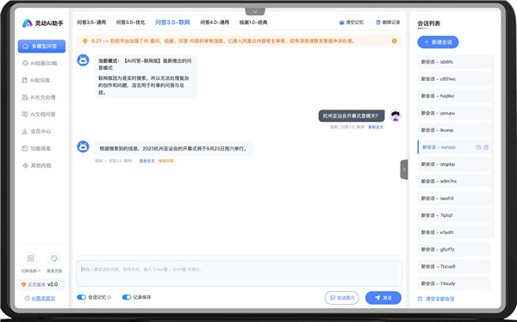This screenshot has height=322, width=517.
Task: Open conversation 新会话 - fvq9kc
Action: 454,96
